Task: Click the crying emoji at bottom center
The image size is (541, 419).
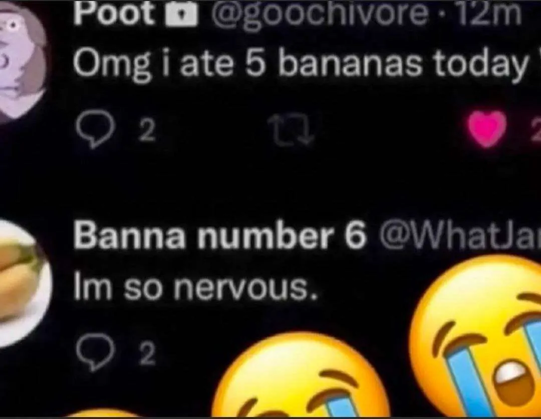Action: pyautogui.click(x=300, y=375)
